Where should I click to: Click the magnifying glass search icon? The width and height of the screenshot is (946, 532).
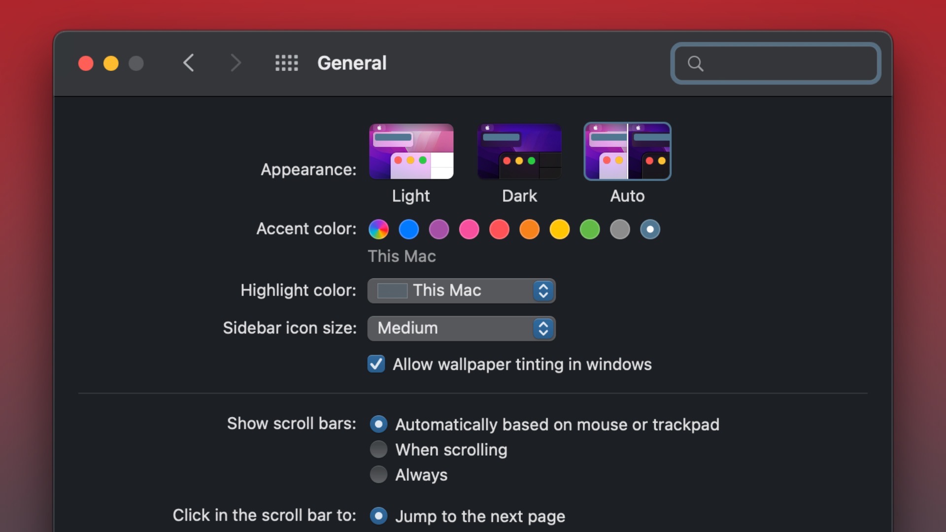coord(695,64)
